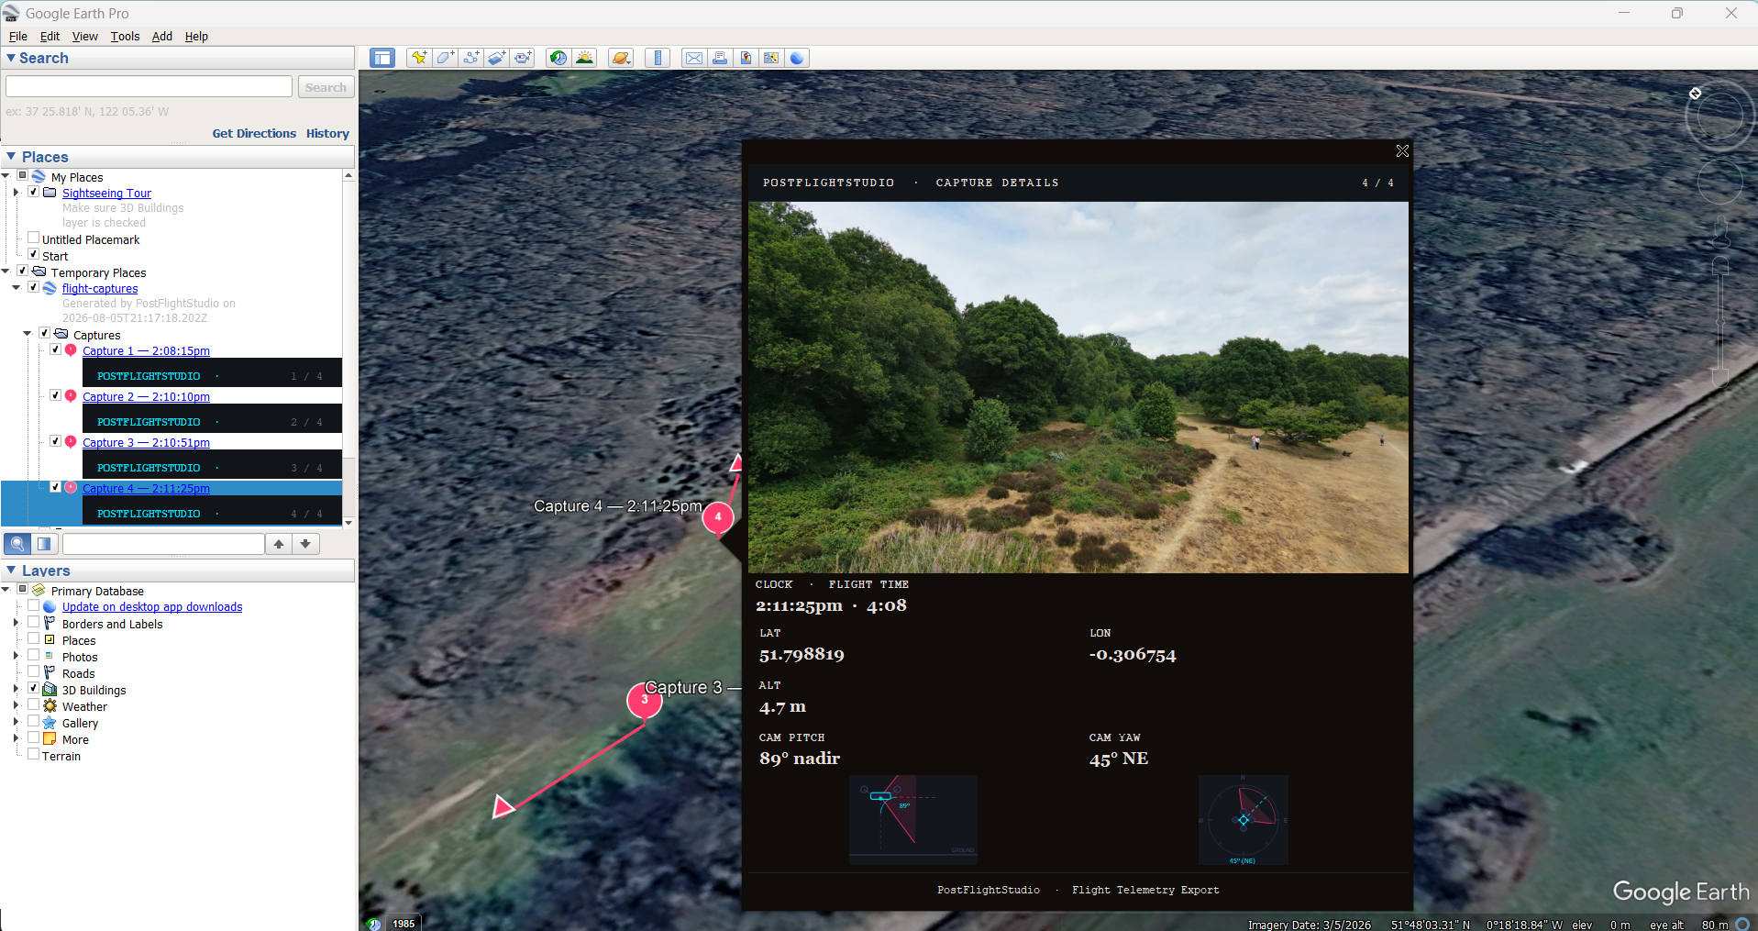Move selected place down arrow
Viewport: 1758px width, 931px height.
click(x=305, y=544)
